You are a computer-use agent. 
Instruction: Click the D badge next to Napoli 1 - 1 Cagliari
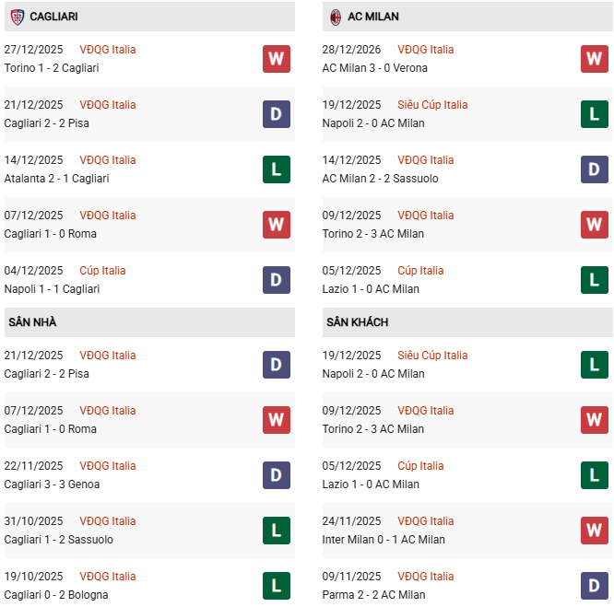(x=276, y=280)
